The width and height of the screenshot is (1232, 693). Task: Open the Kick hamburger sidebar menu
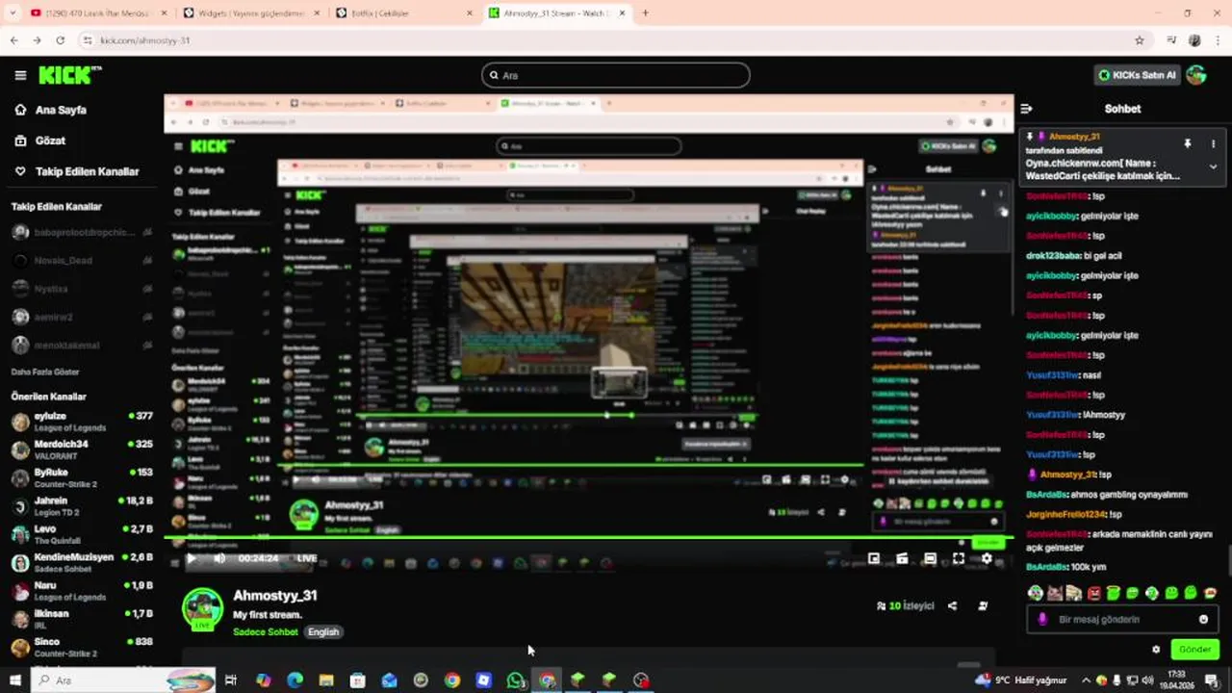click(20, 75)
